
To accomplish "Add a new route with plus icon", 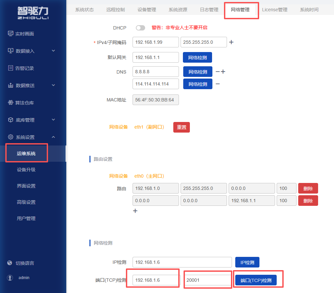I will pos(135,211).
